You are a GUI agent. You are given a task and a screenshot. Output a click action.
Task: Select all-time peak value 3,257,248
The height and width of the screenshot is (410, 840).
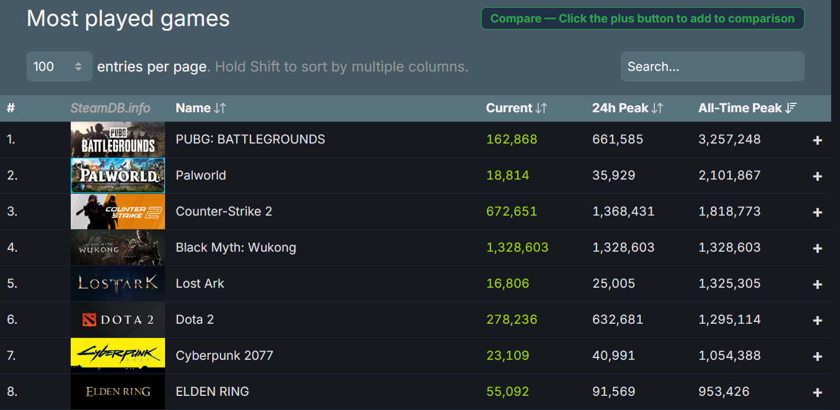coord(730,139)
